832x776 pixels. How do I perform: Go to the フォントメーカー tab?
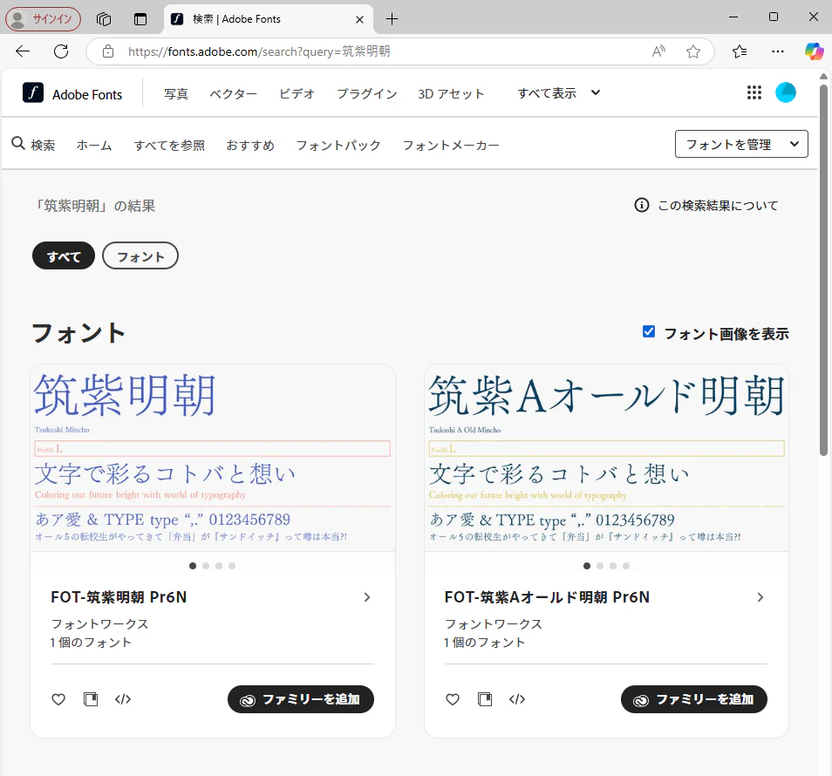(x=451, y=145)
